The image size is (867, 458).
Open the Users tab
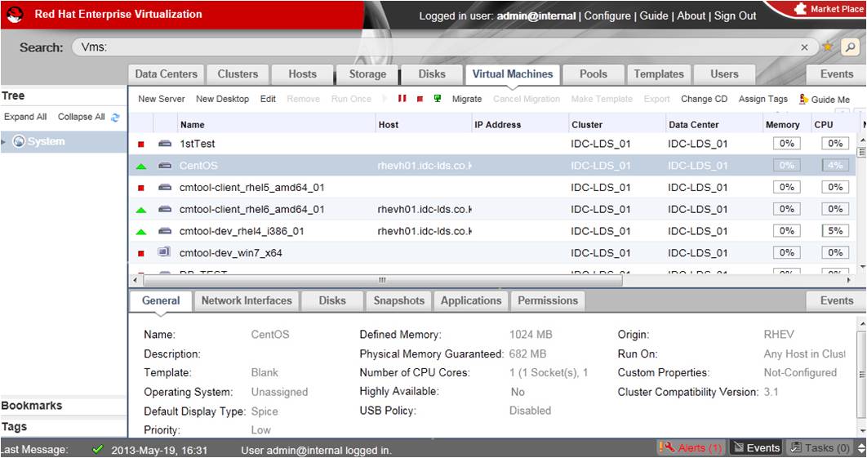pyautogui.click(x=724, y=74)
